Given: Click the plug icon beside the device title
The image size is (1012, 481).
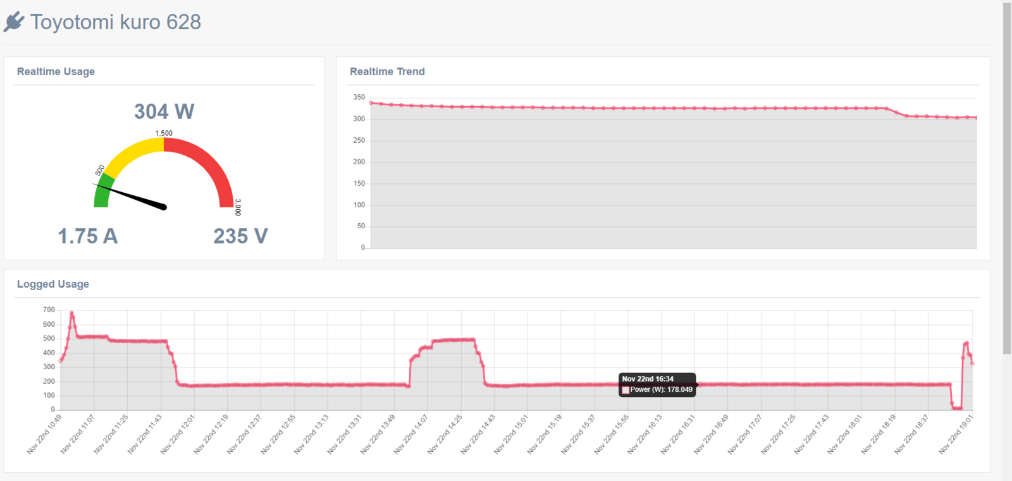Looking at the screenshot, I should (x=14, y=22).
